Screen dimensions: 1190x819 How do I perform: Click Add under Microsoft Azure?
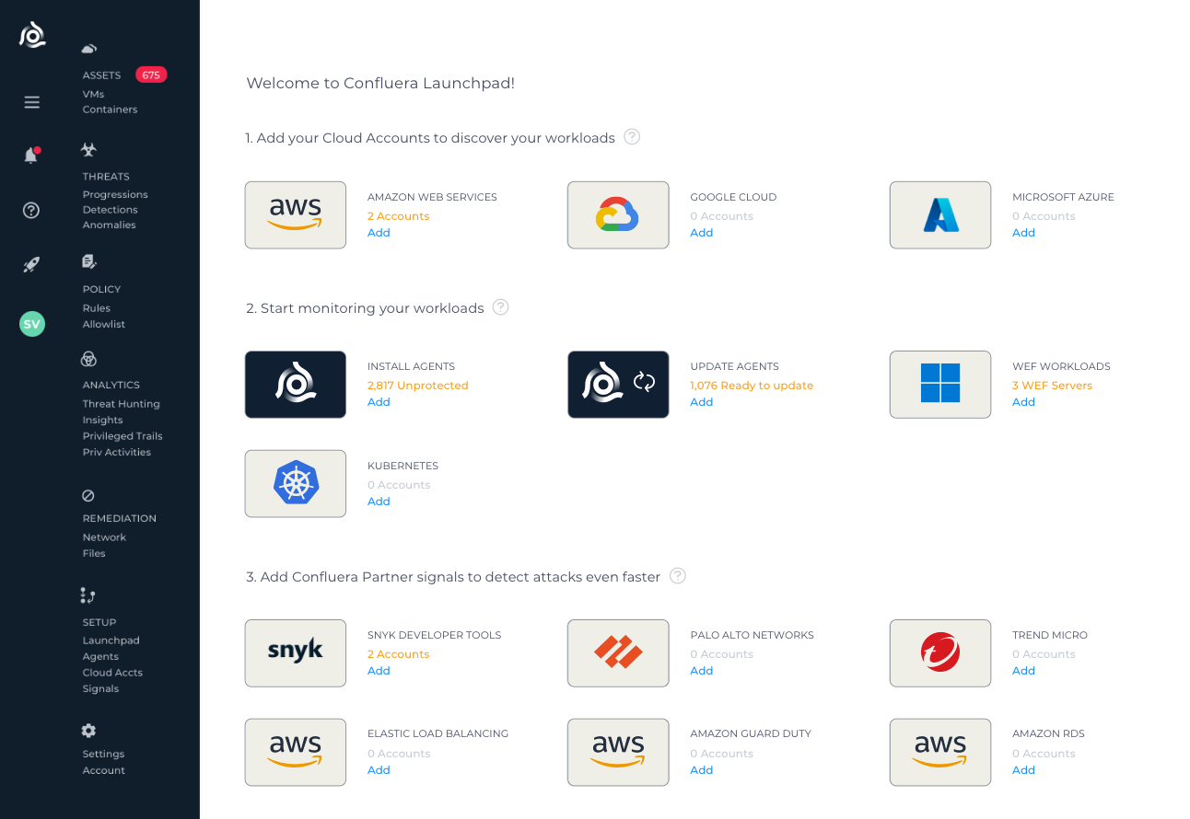click(1023, 233)
